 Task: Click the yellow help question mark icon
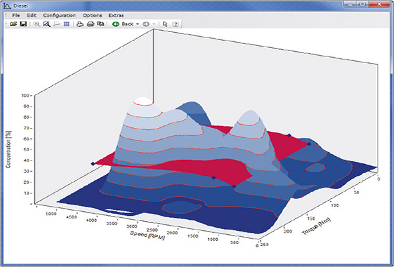[177, 24]
